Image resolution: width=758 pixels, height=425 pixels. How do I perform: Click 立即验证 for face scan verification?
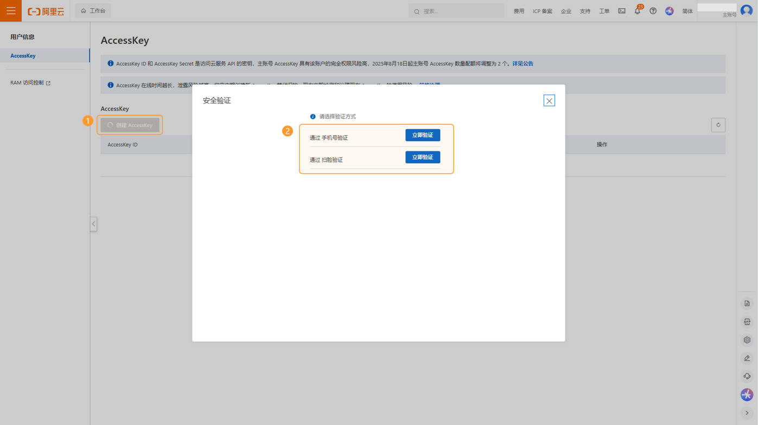click(422, 157)
